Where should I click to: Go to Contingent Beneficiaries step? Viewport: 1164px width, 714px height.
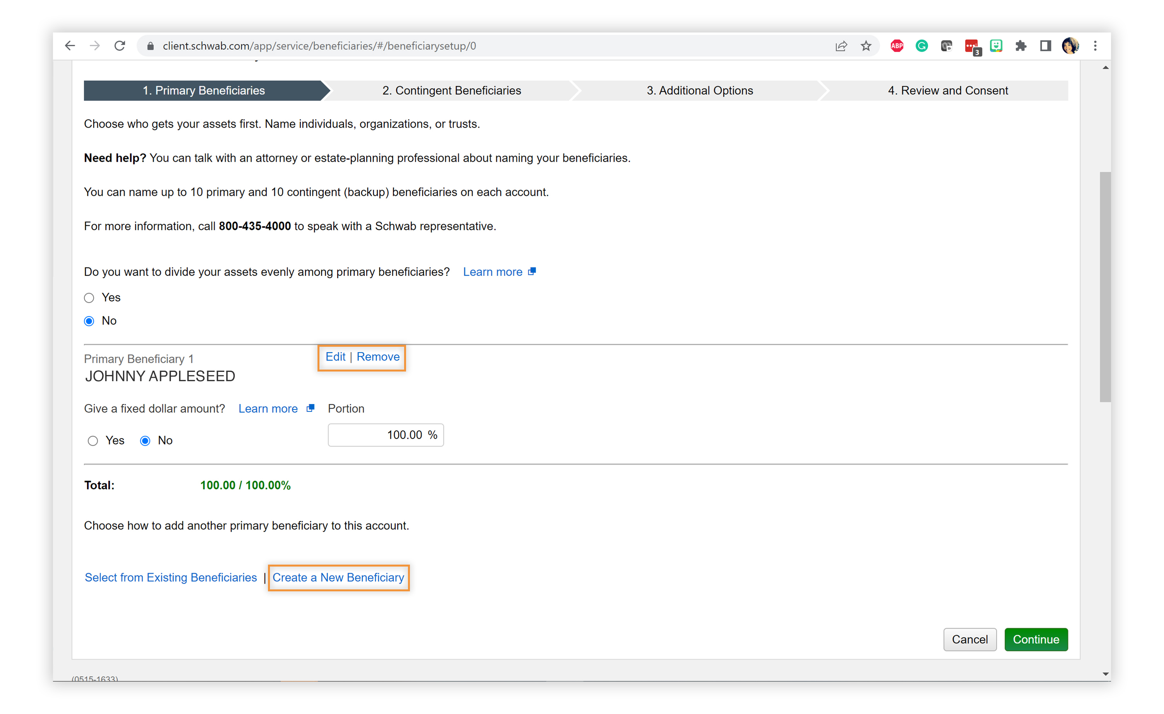click(451, 90)
